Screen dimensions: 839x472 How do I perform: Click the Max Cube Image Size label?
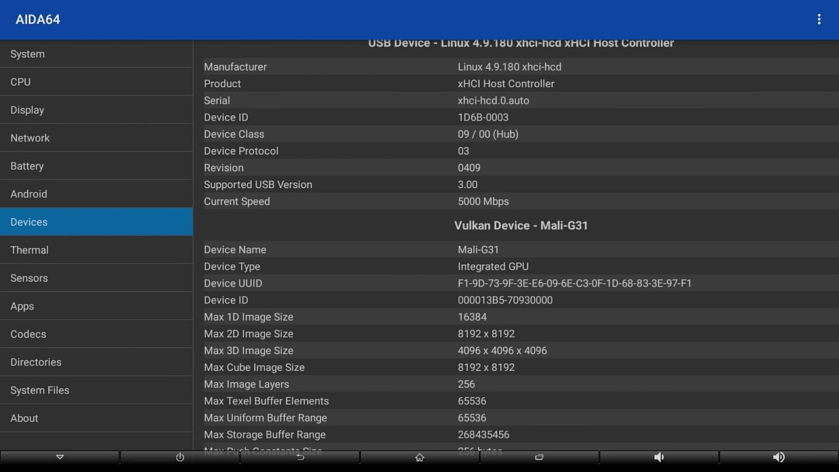point(254,368)
